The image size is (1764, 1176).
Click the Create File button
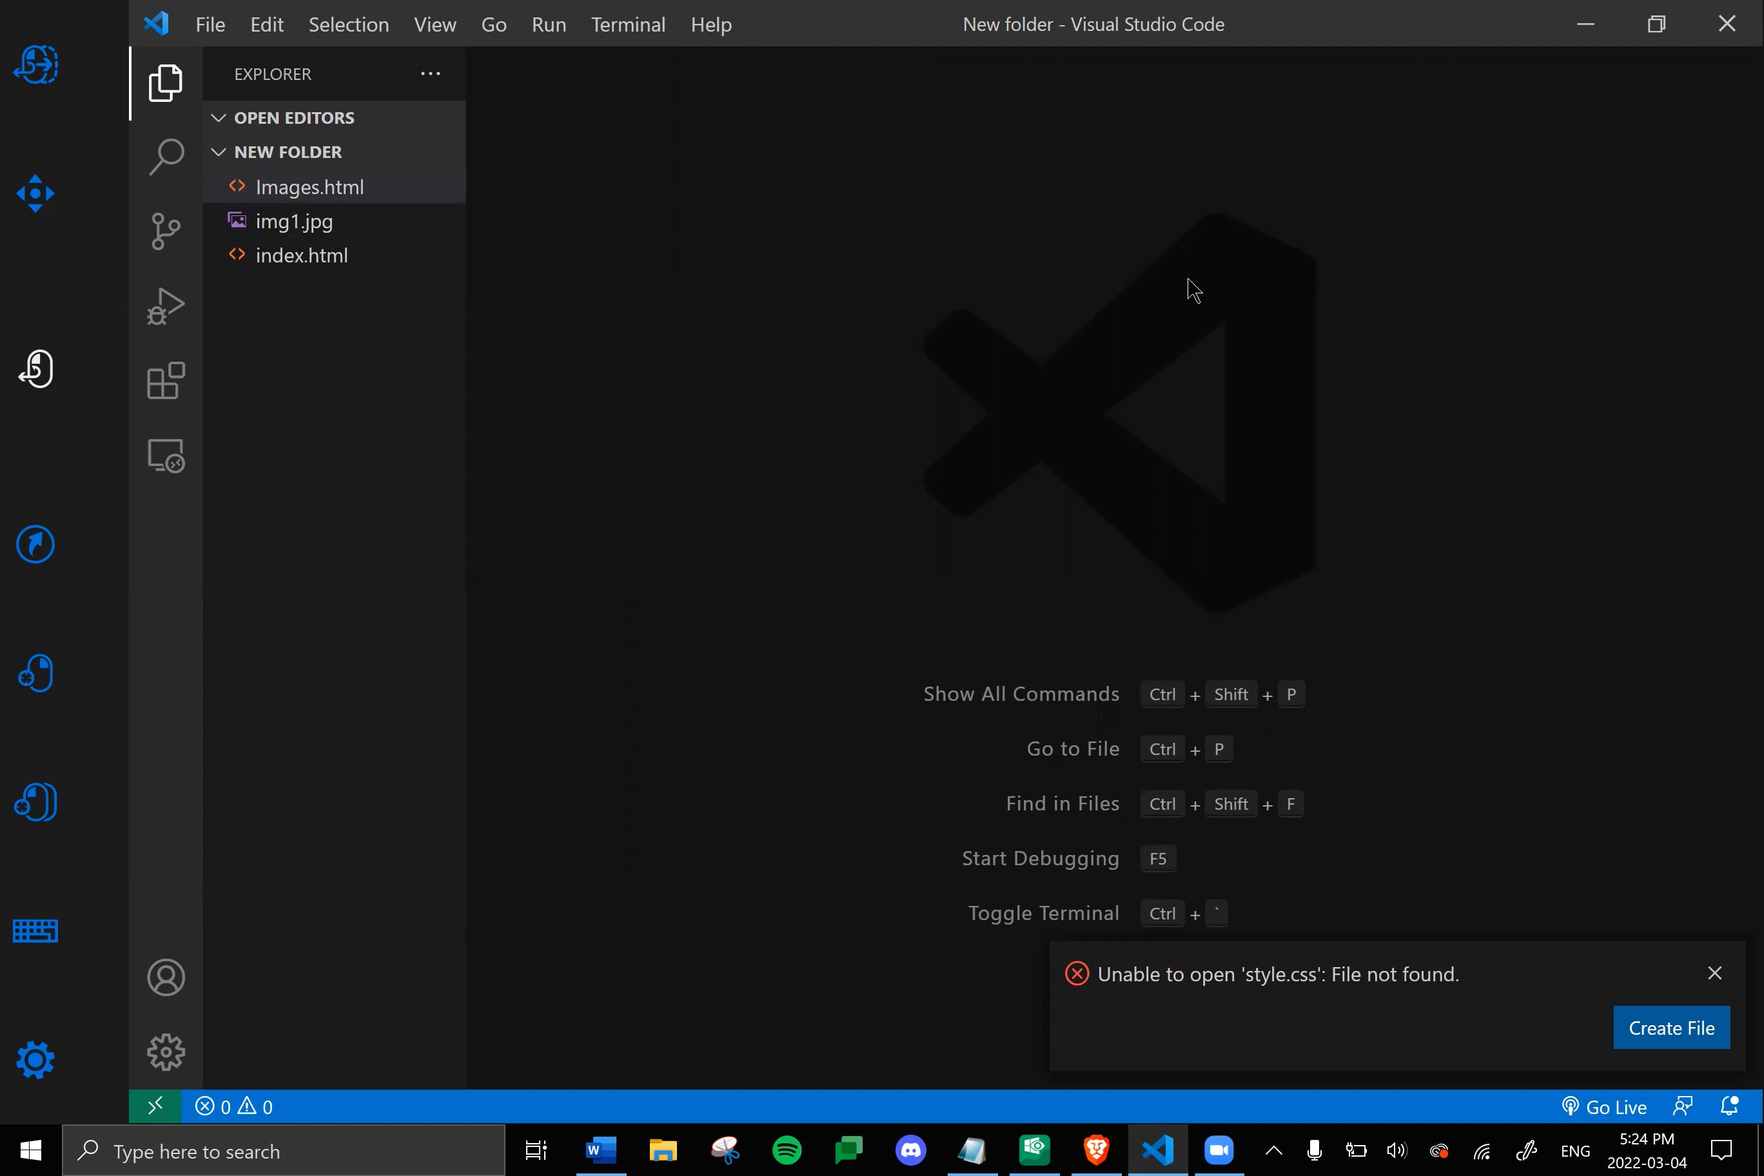coord(1672,1028)
